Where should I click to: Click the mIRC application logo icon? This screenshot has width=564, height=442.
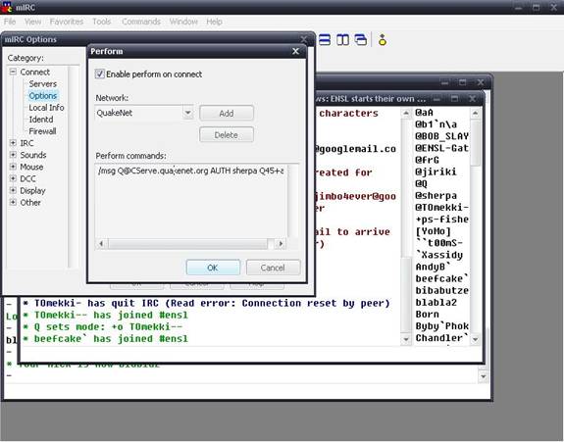pyautogui.click(x=7, y=7)
